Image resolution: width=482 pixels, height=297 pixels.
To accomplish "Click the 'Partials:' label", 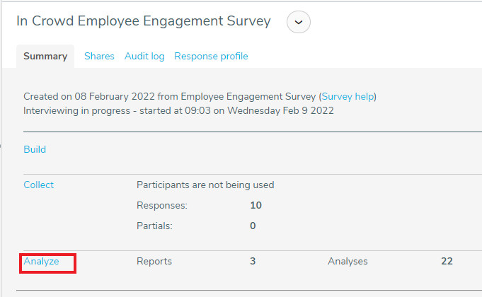I will click(154, 226).
